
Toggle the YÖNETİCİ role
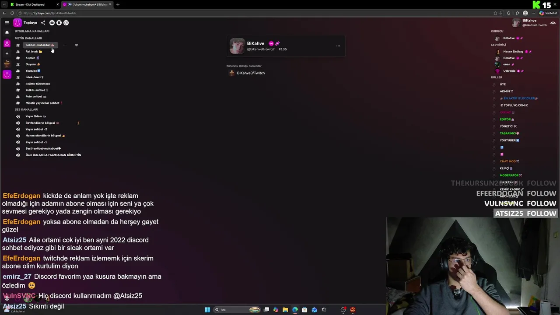click(x=507, y=126)
